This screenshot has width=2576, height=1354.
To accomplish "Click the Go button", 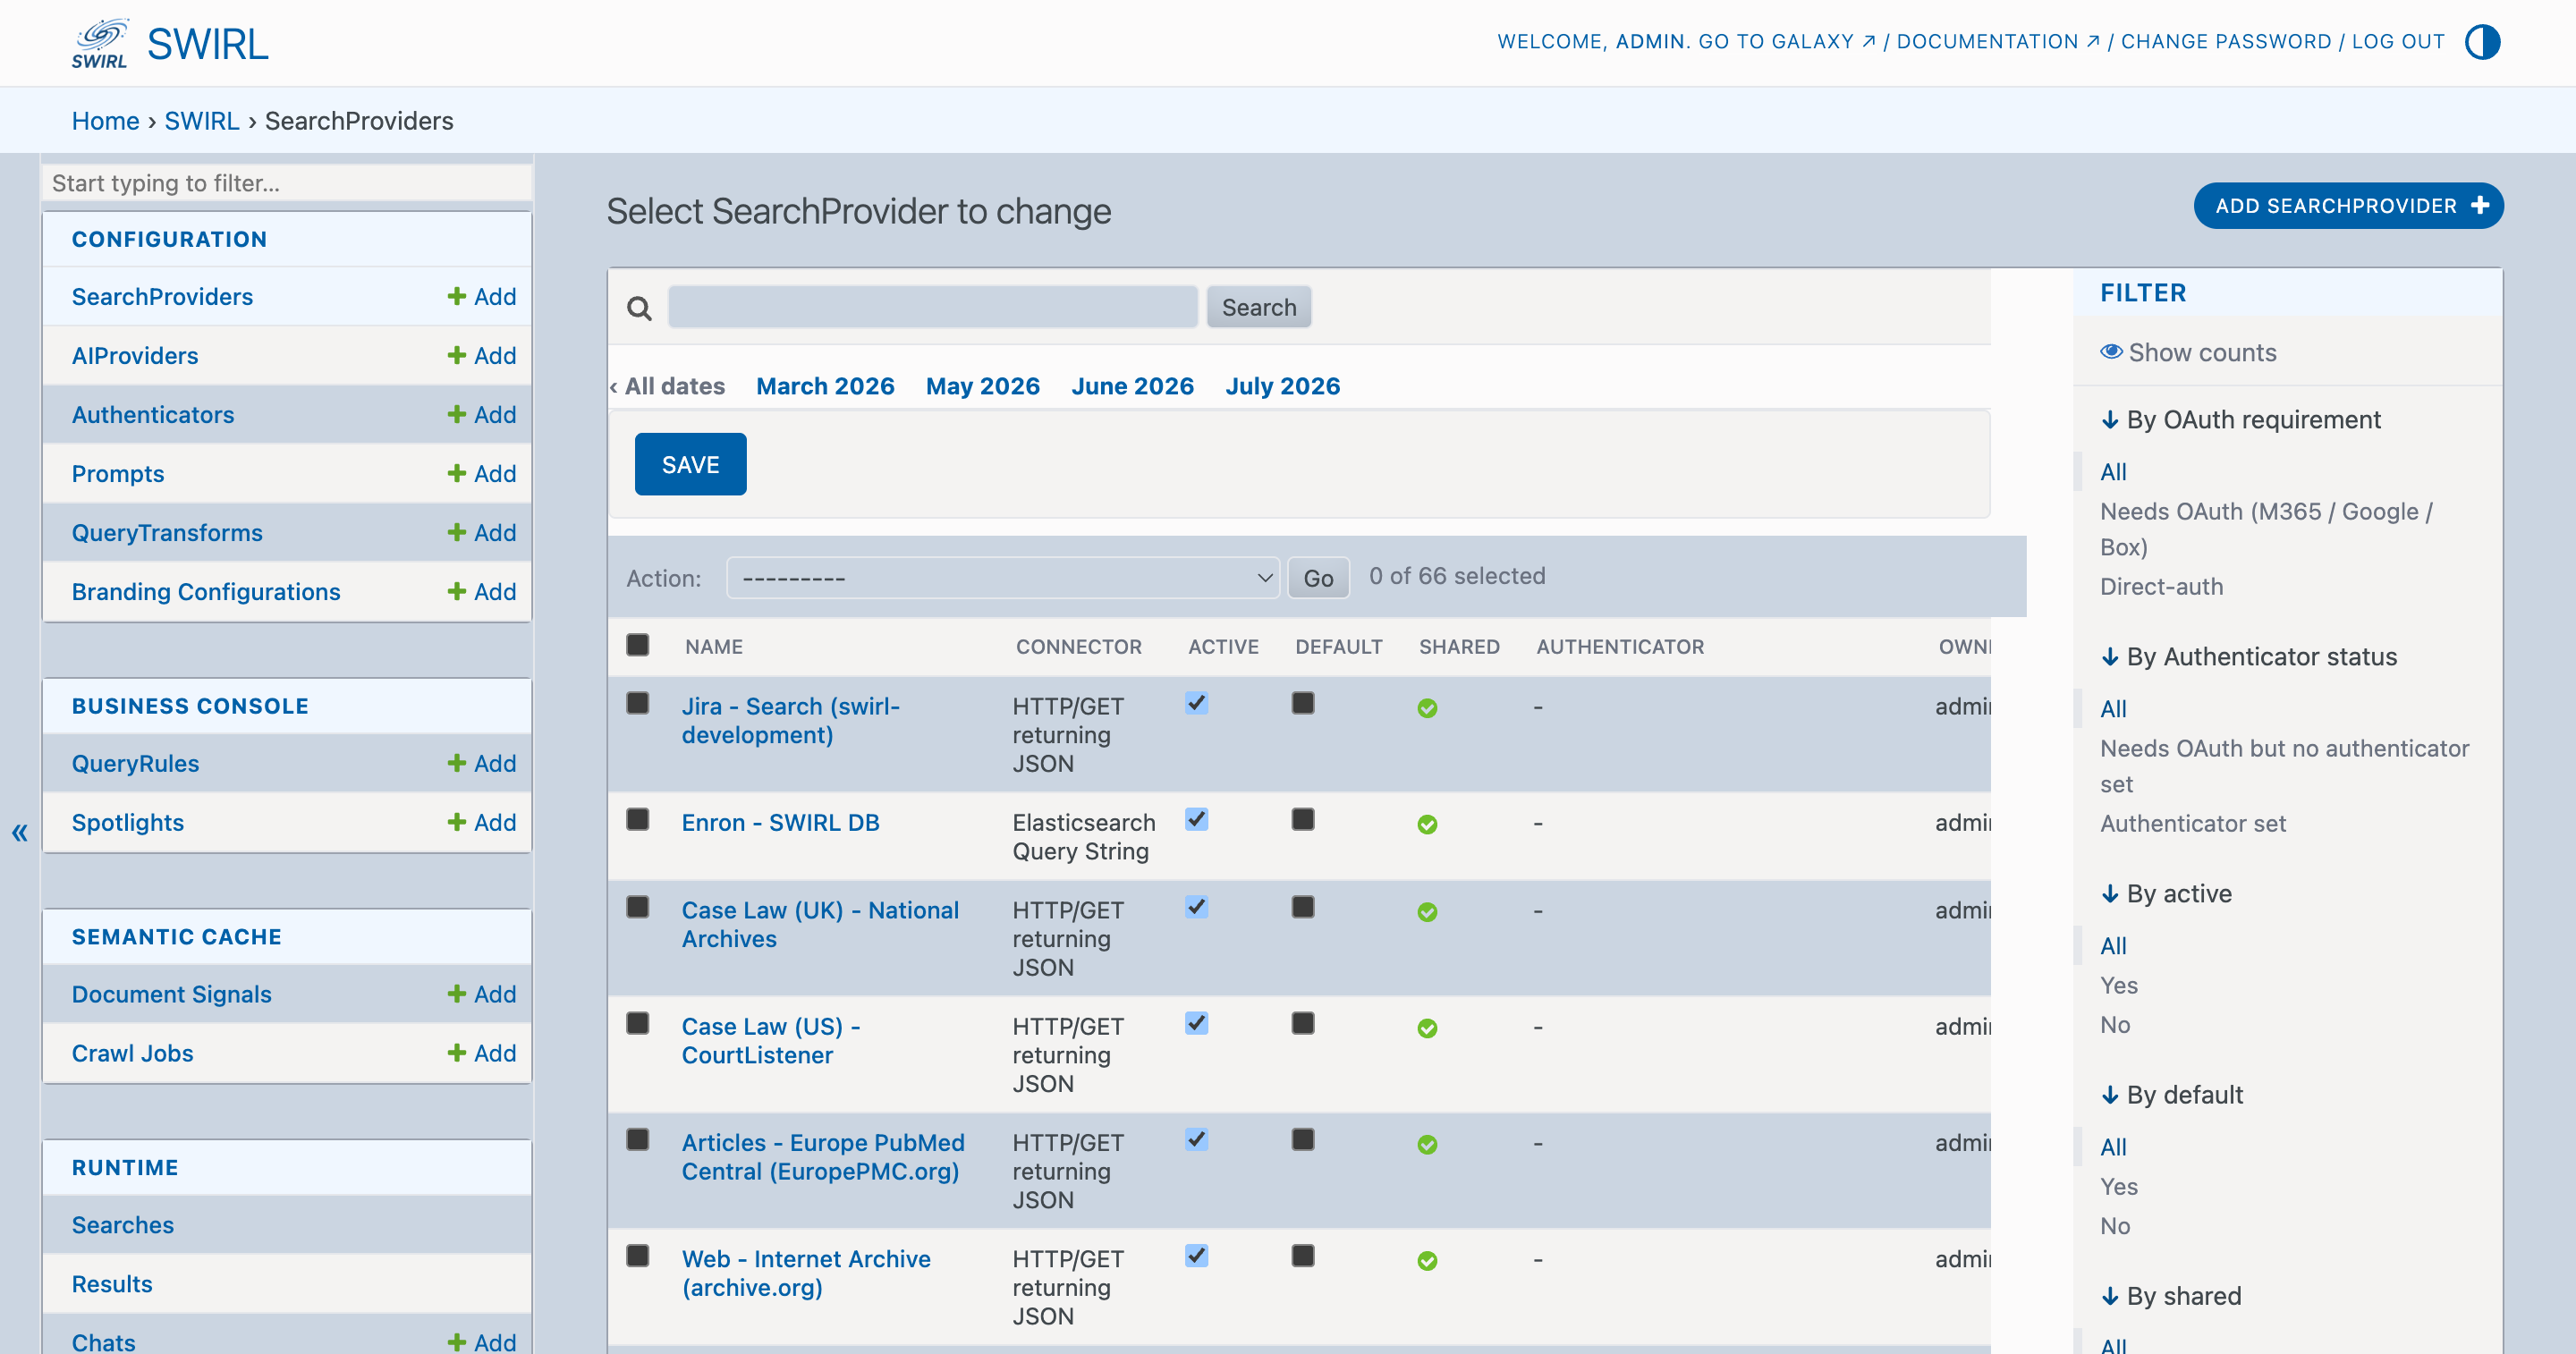I will point(1318,578).
